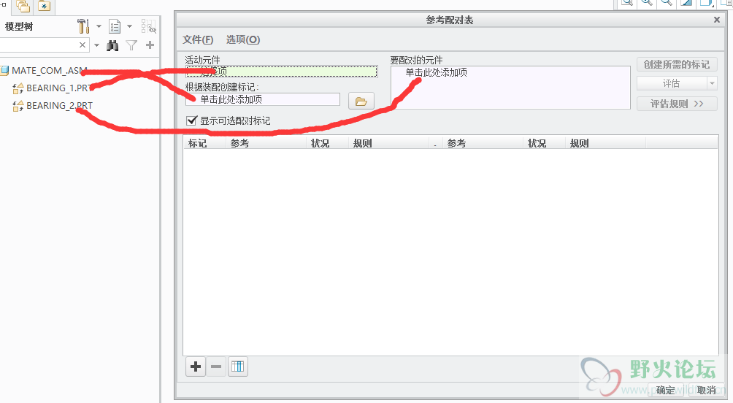Click the 创建所需的标记 button
The image size is (733, 403).
(x=677, y=64)
